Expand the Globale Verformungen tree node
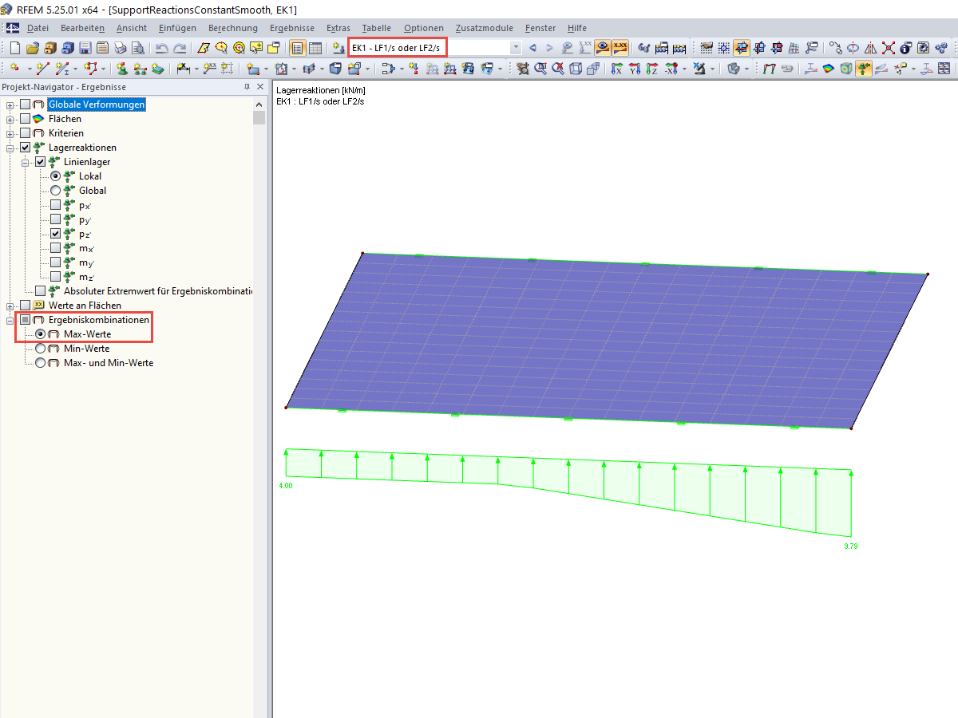The height and width of the screenshot is (718, 958). click(10, 105)
